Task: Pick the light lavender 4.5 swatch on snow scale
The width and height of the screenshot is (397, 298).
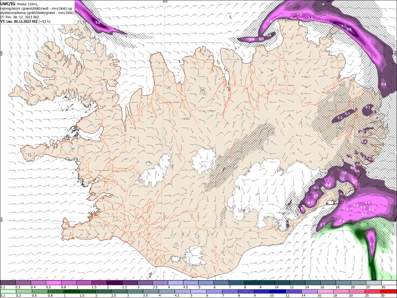Action: tap(191, 283)
